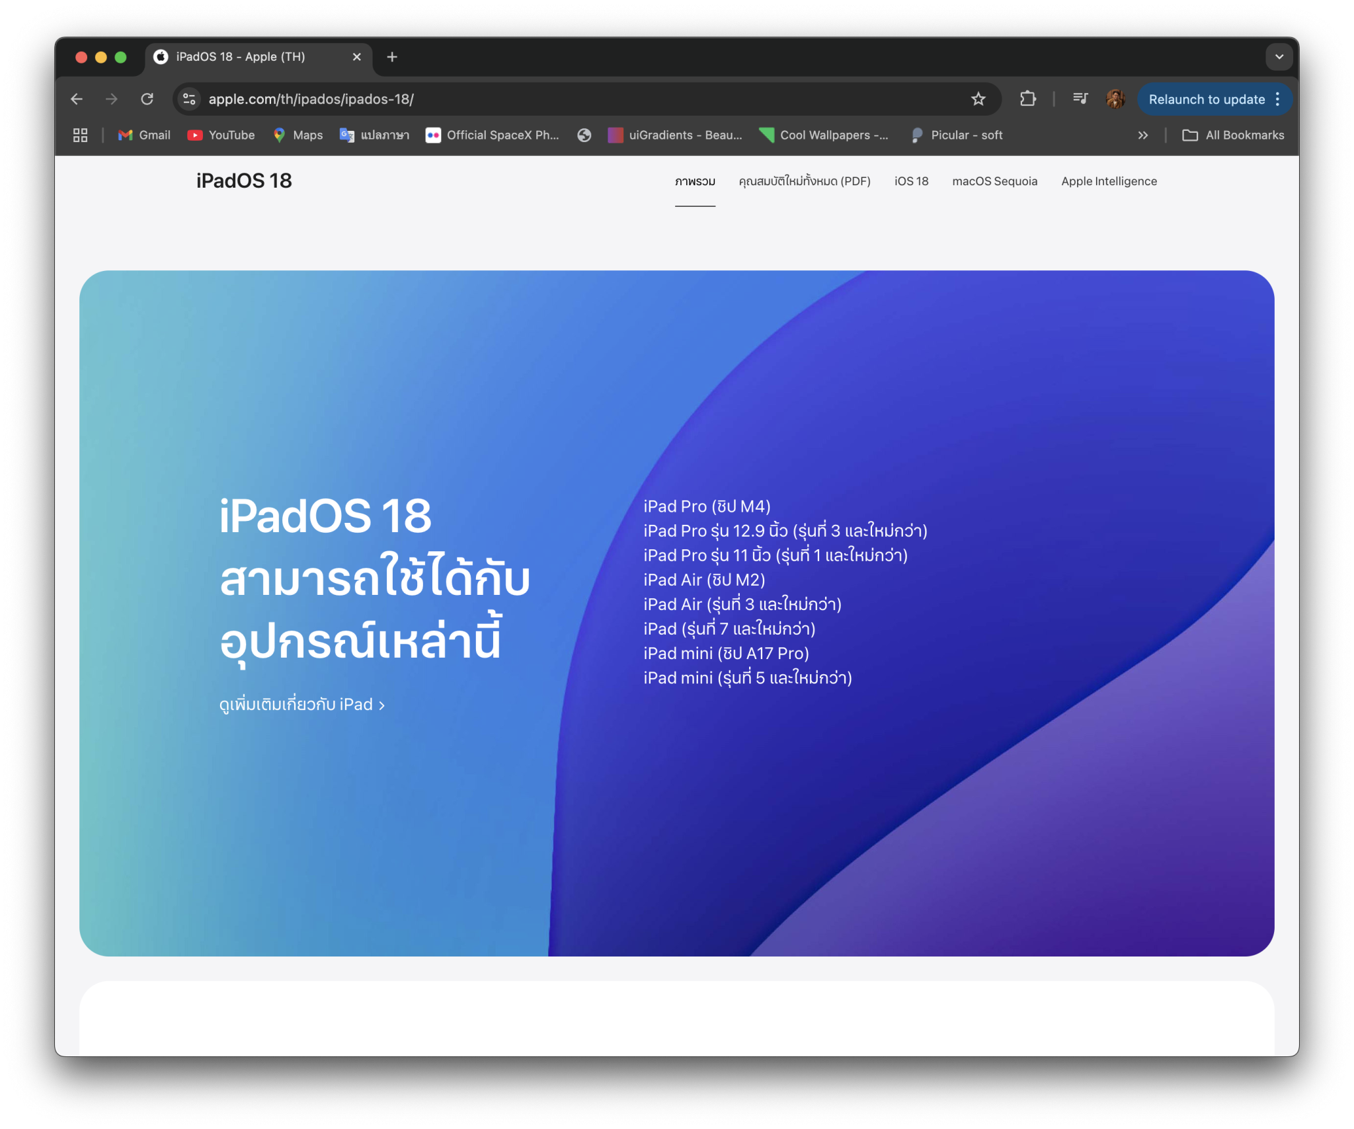Go back with the browser back arrow
The image size is (1354, 1129).
pos(77,99)
